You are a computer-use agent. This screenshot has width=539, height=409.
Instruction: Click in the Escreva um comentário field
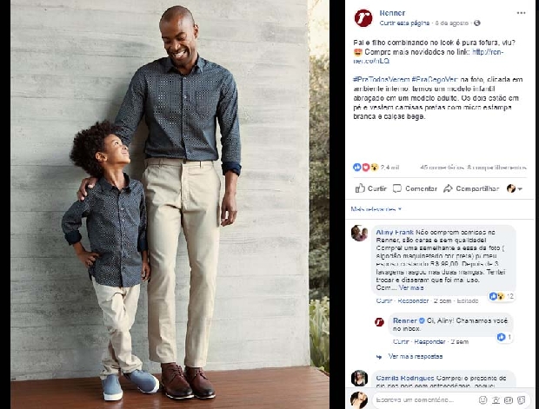click(424, 399)
